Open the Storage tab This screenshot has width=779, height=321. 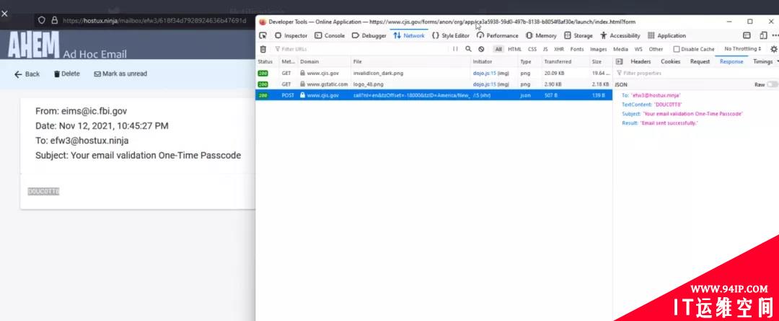(578, 36)
